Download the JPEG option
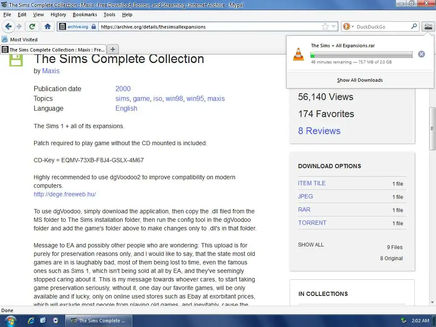The height and width of the screenshot is (327, 436). click(x=305, y=196)
